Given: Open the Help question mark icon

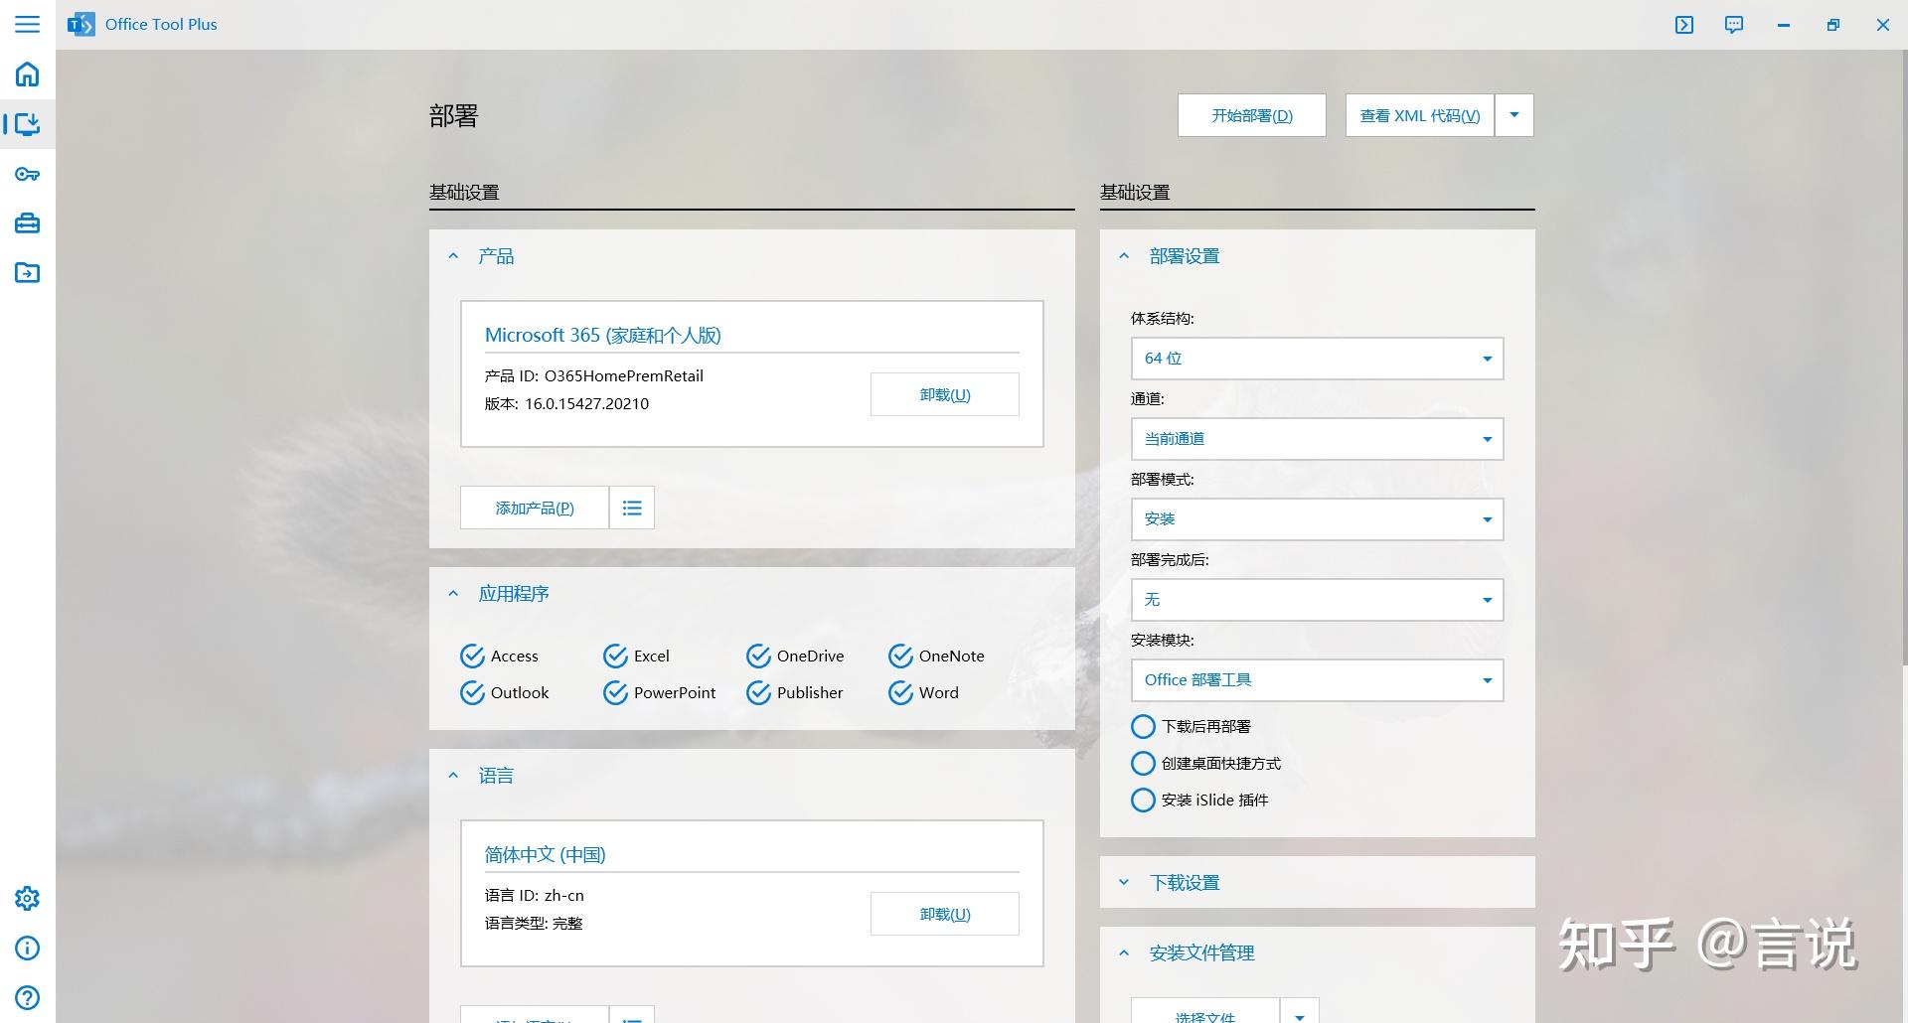Looking at the screenshot, I should (27, 997).
